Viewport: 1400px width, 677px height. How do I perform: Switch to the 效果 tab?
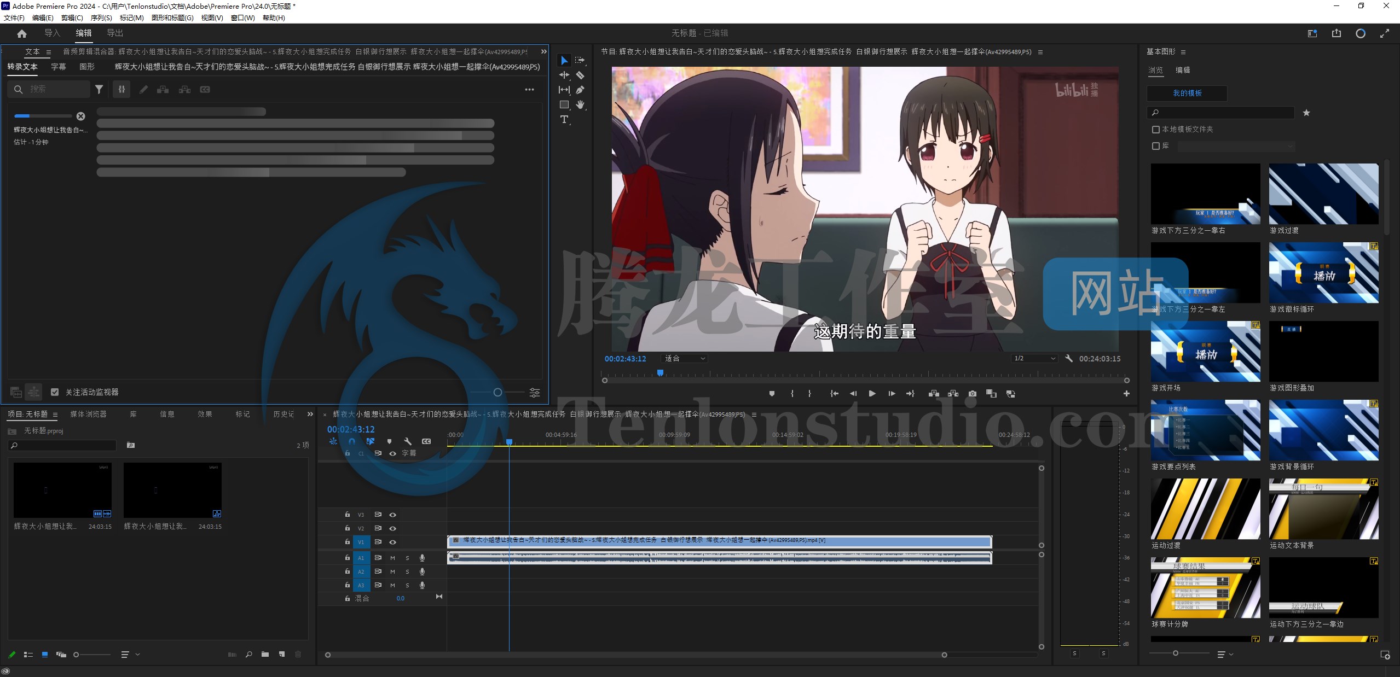click(x=205, y=414)
